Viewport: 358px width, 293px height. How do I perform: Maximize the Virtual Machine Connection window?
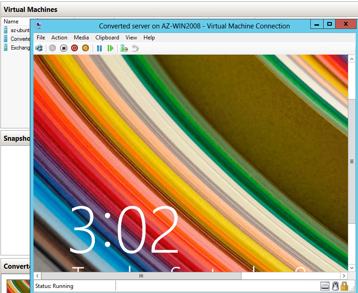pos(329,24)
